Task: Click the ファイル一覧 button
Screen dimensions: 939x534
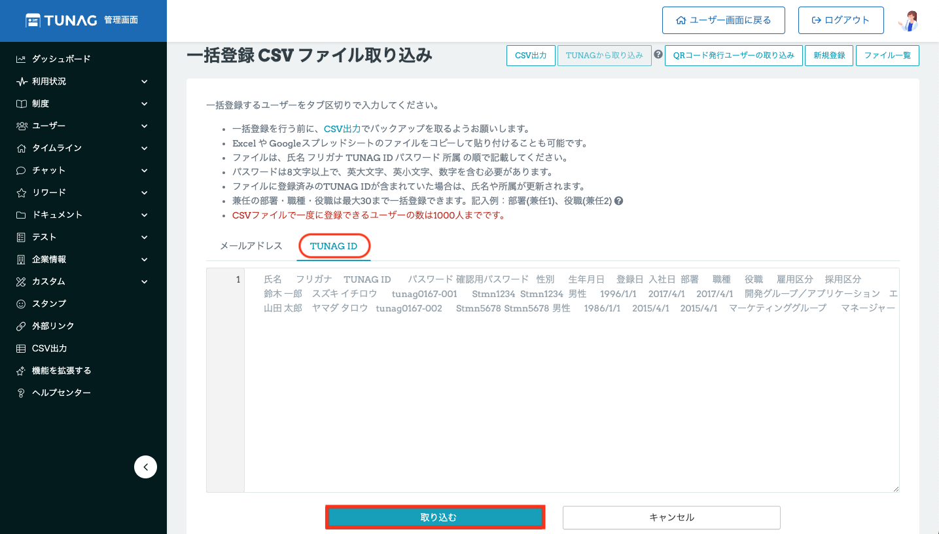Action: pyautogui.click(x=887, y=56)
